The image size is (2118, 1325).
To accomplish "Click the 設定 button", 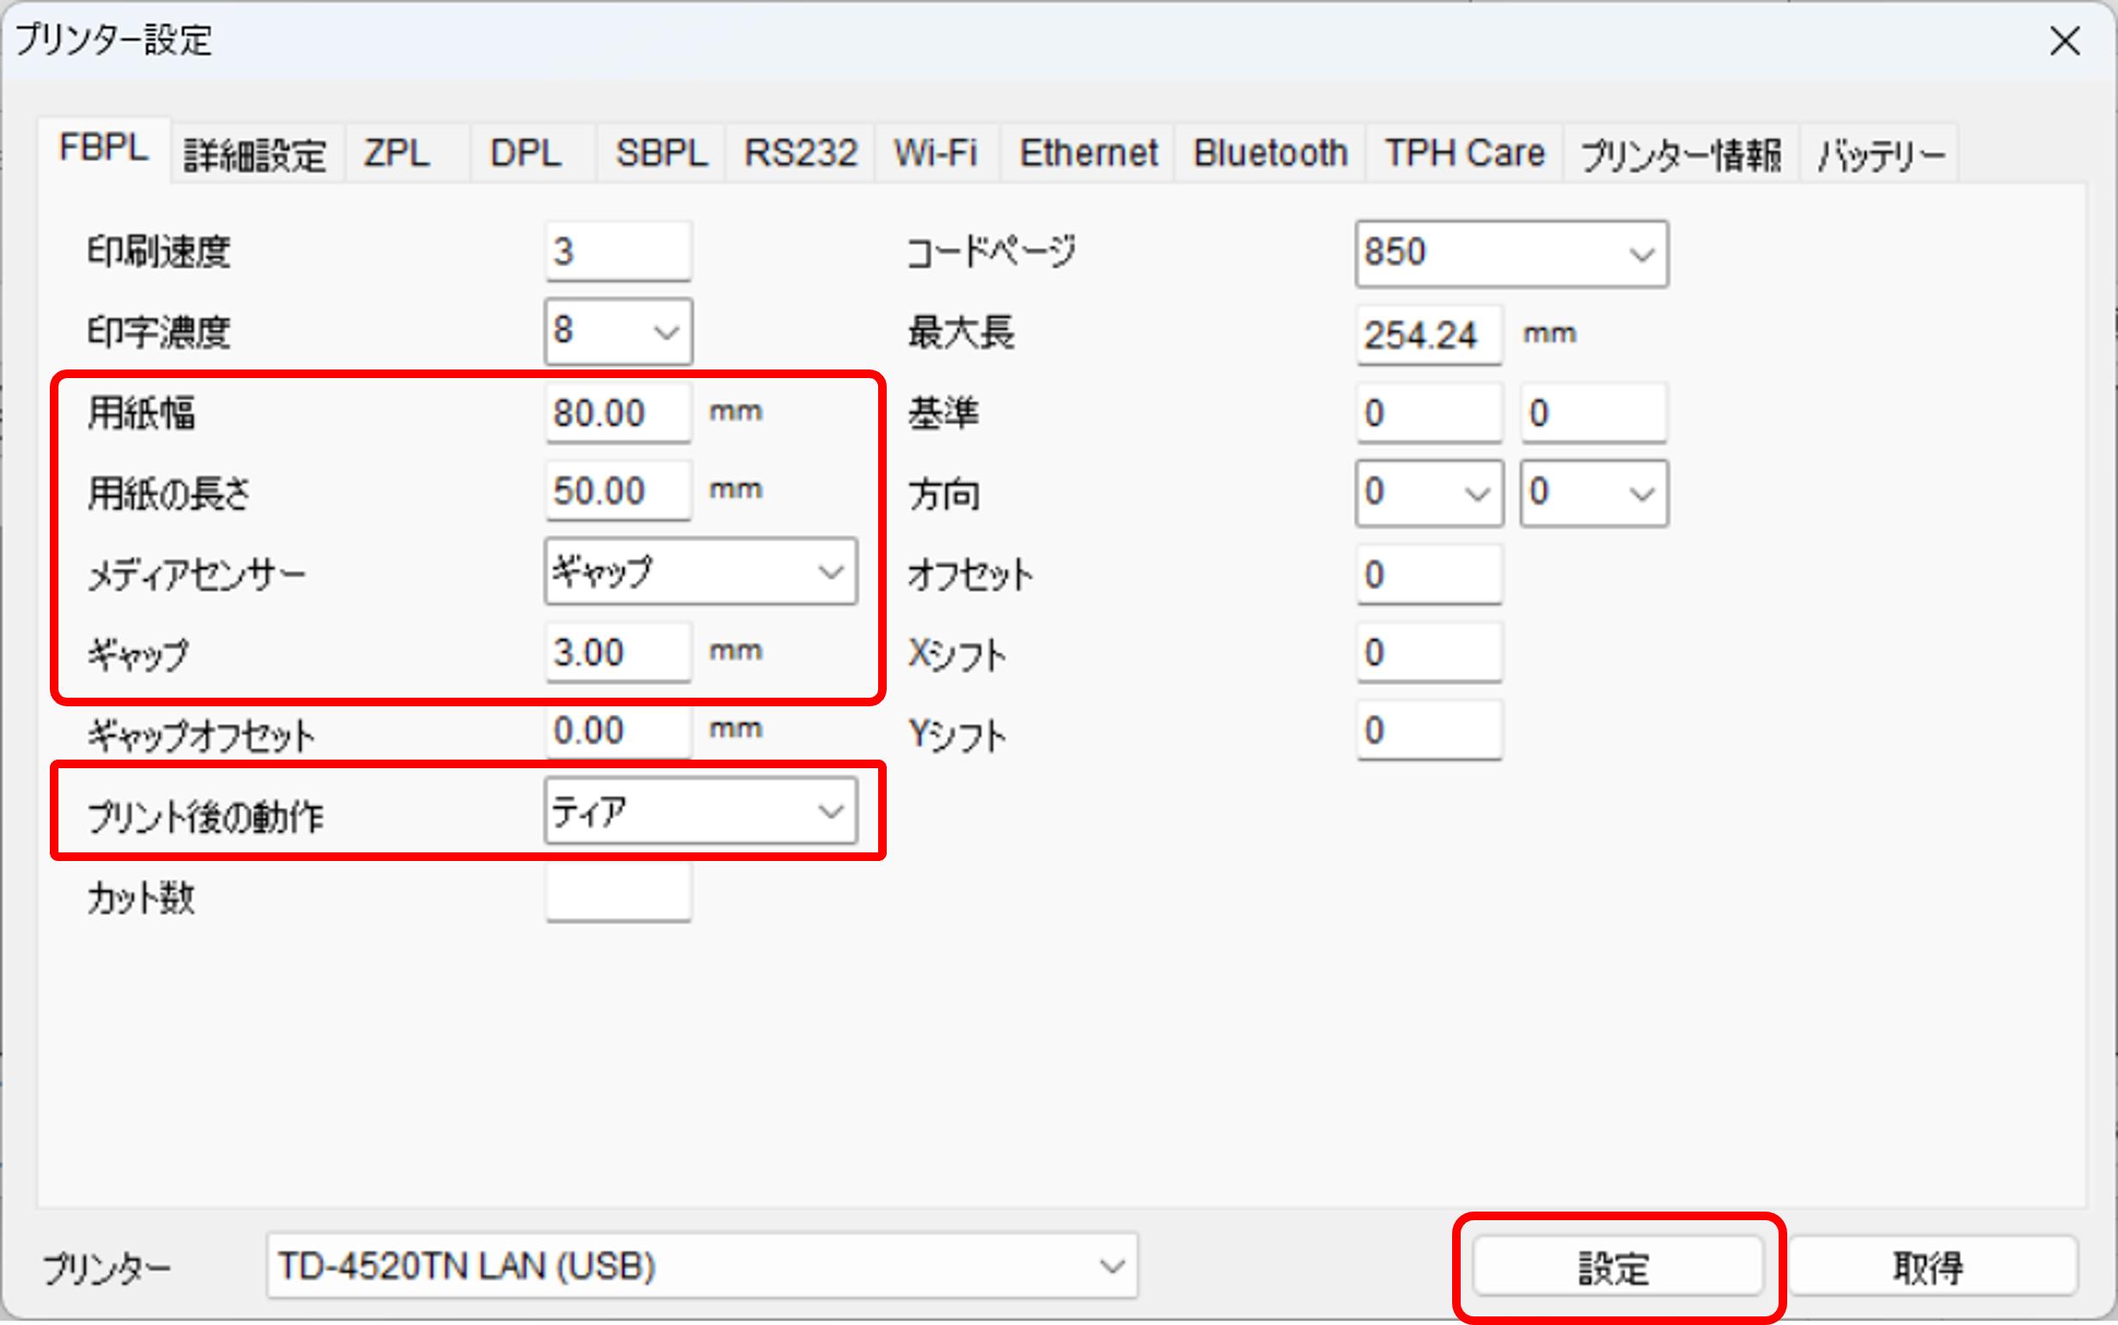I will [x=1617, y=1267].
